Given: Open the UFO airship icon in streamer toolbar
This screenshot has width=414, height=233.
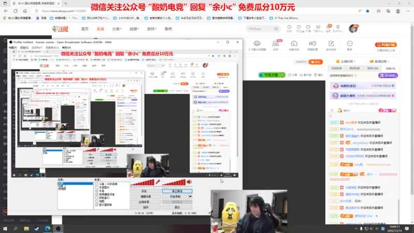Looking at the screenshot, I should point(257,43).
